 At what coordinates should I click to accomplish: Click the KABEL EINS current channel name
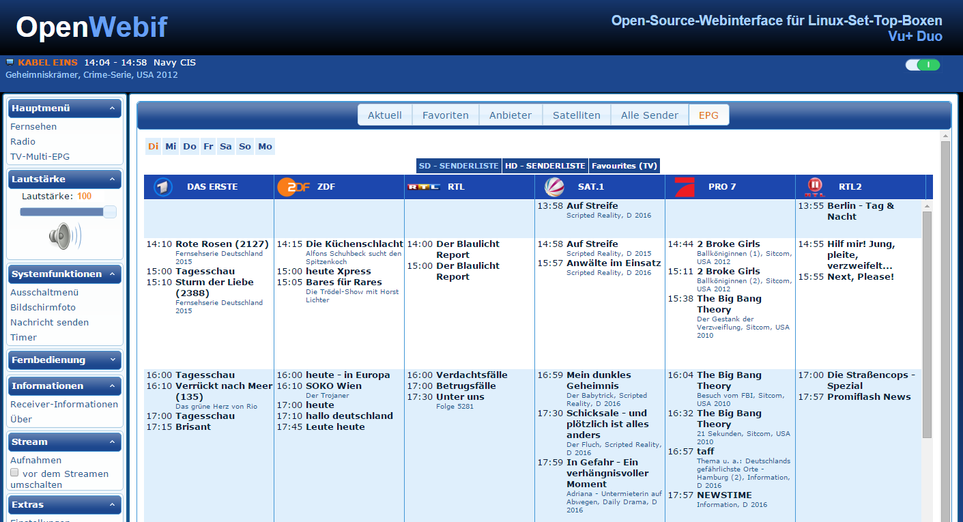(48, 63)
